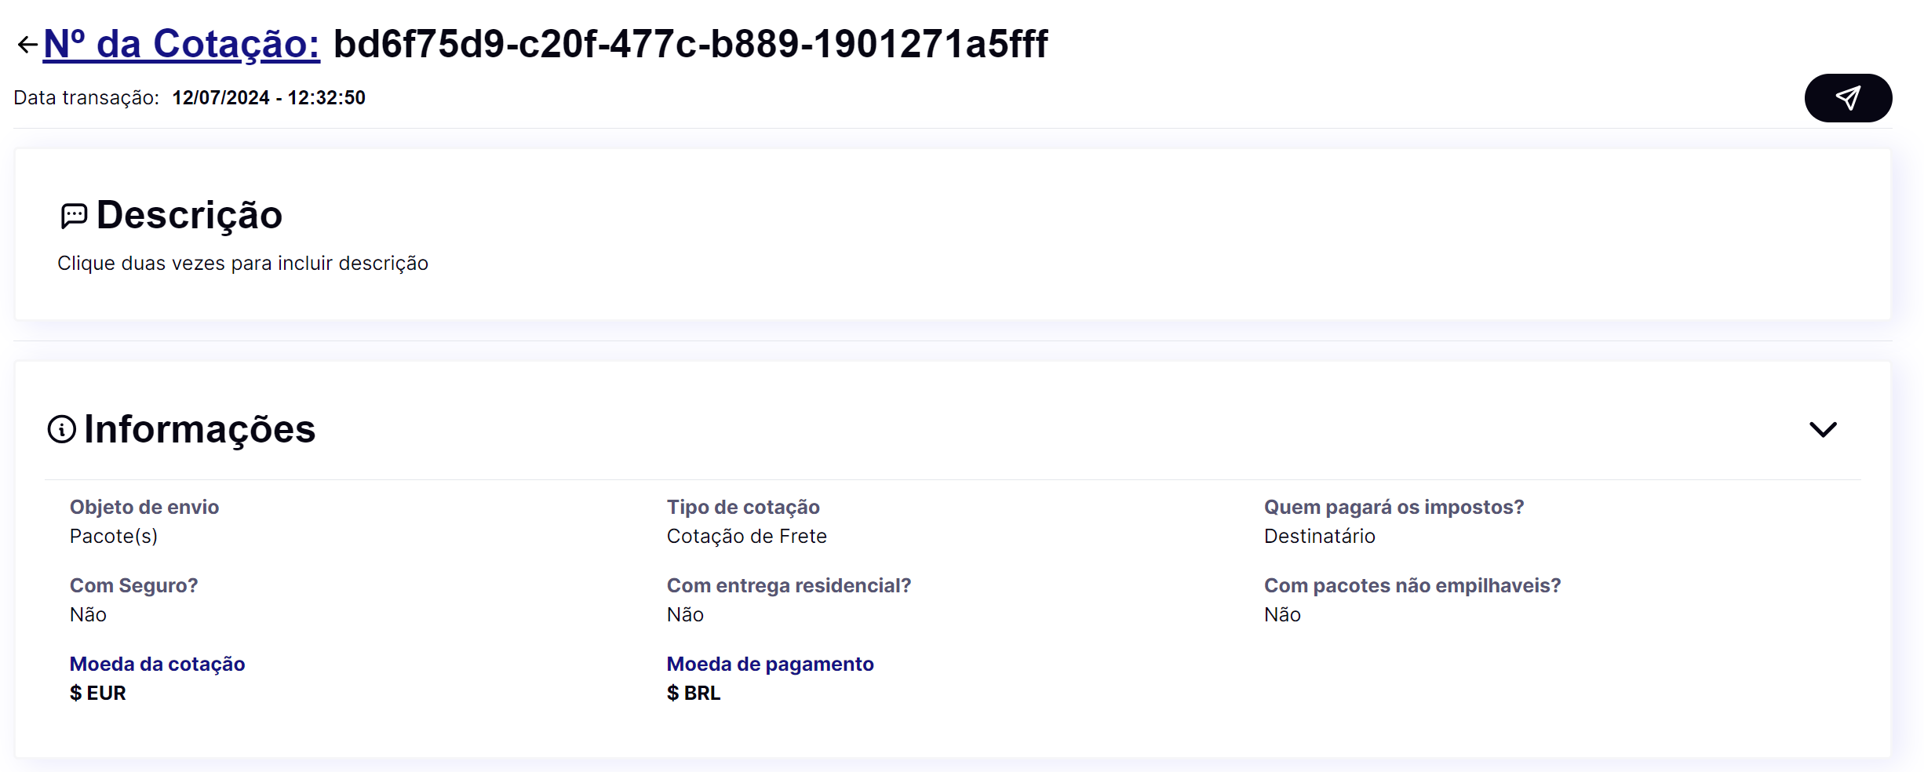Collapse the Informações section with the chevron

point(1822,429)
